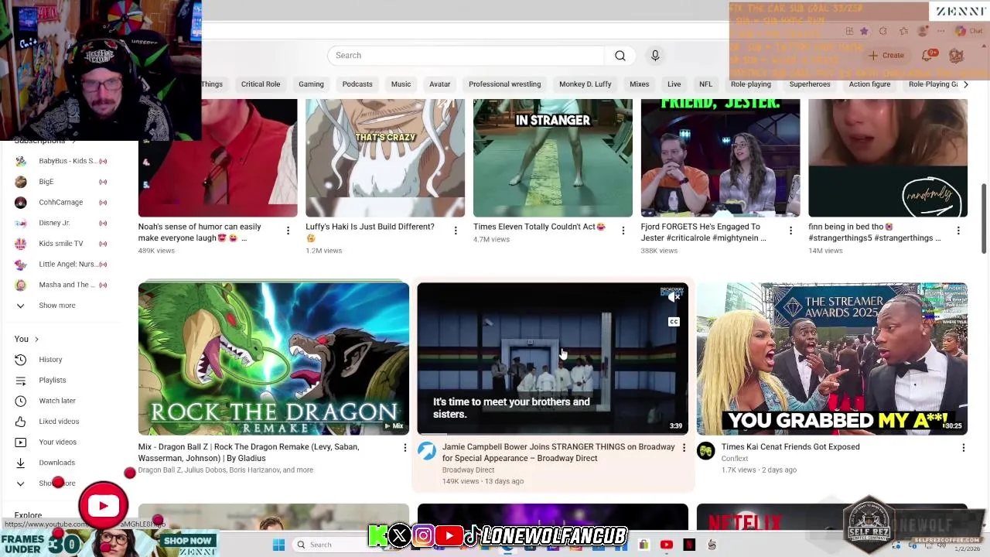Image resolution: width=990 pixels, height=557 pixels.
Task: Toggle closed captions on video preview
Action: tap(674, 322)
